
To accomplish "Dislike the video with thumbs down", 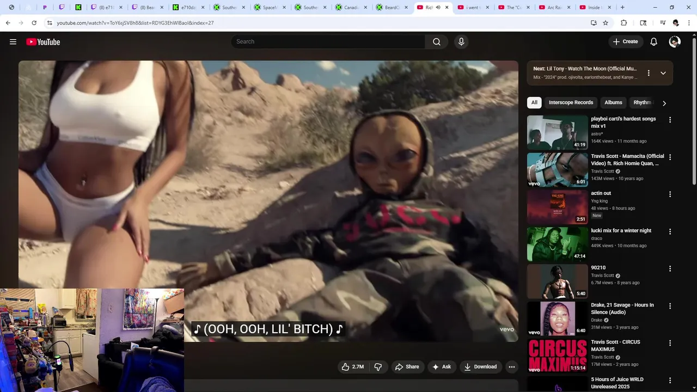I will click(x=378, y=367).
